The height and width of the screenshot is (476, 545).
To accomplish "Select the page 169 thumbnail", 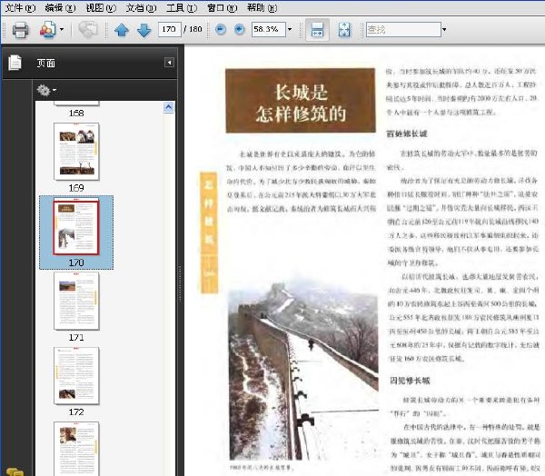I will coord(76,152).
